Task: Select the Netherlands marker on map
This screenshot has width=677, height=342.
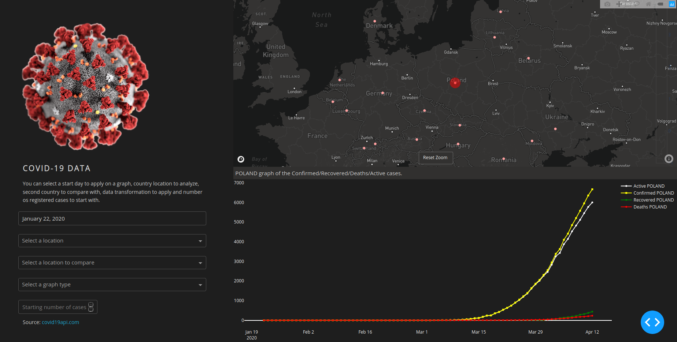Action: tap(340, 80)
